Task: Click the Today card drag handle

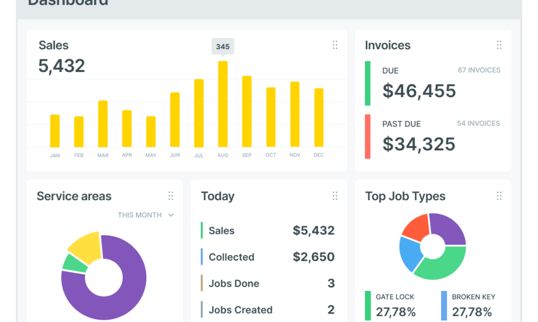Action: coord(335,196)
